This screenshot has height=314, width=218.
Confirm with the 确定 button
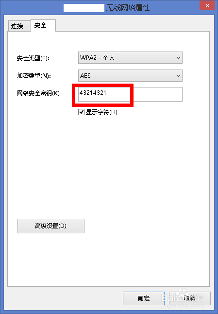coord(144,298)
